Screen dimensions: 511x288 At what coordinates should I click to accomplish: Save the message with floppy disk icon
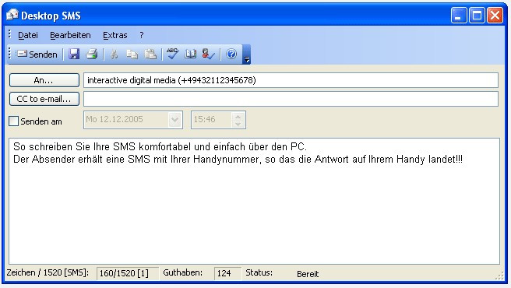click(74, 54)
